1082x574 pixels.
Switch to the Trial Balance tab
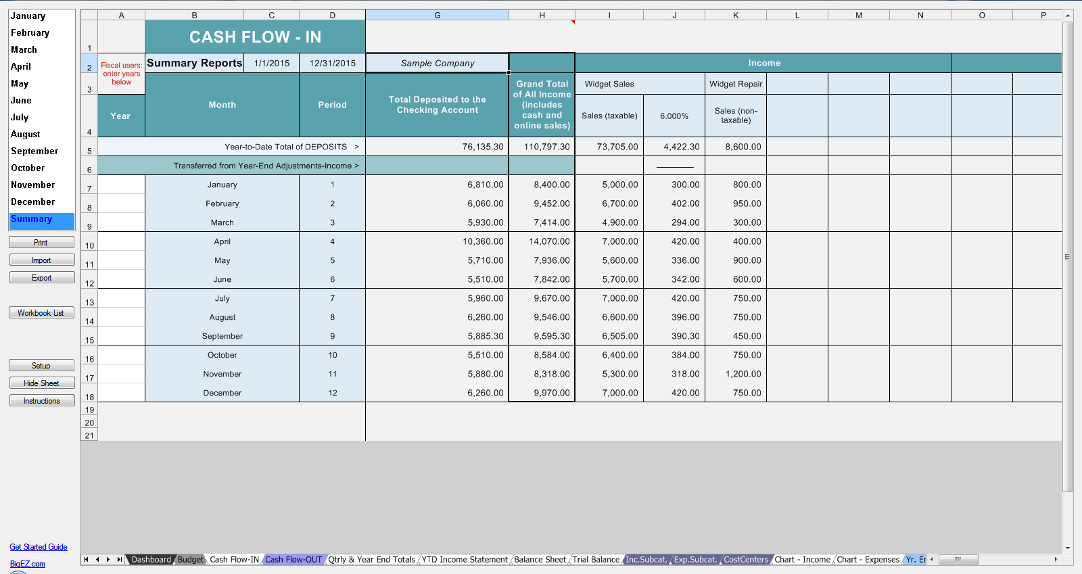click(x=596, y=559)
